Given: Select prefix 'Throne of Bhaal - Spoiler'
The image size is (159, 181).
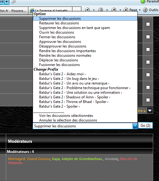Looking at the screenshot, I should [x=85, y=102].
